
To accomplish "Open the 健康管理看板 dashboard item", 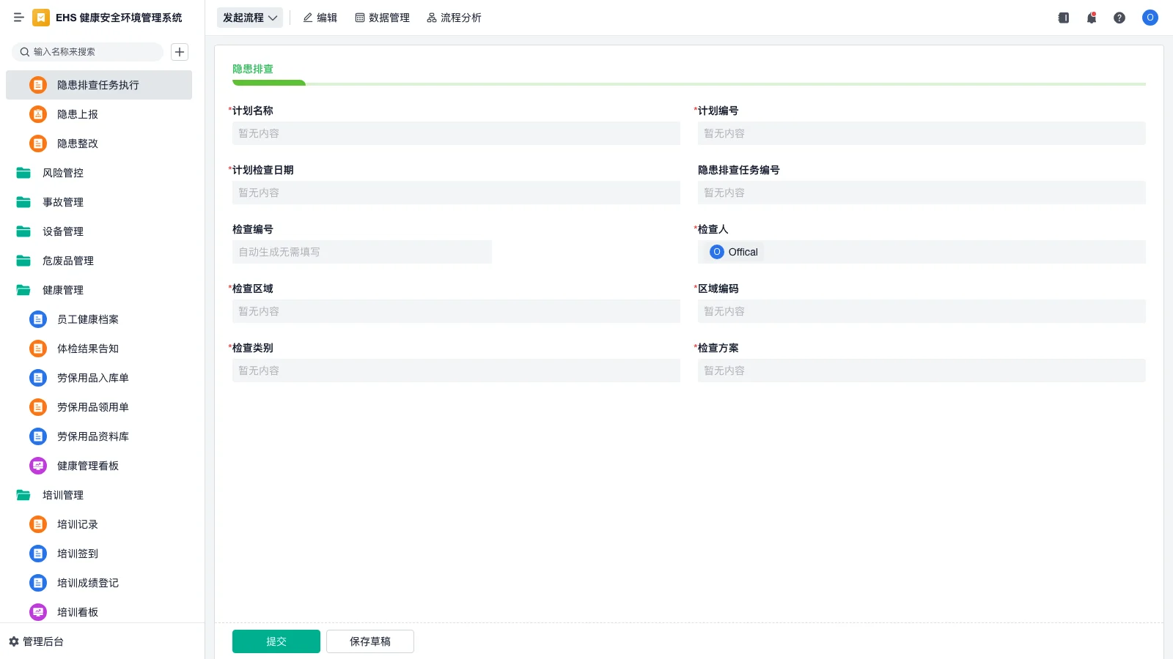I will click(x=87, y=466).
